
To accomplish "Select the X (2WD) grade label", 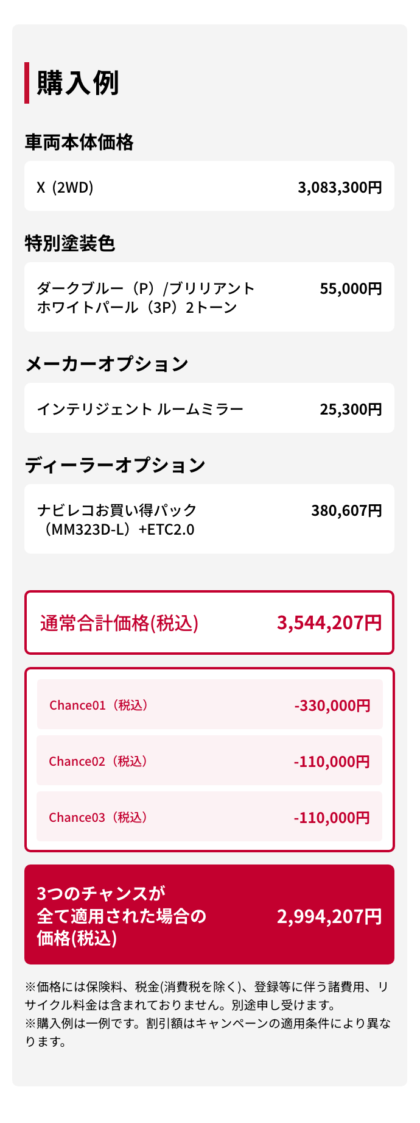I will 65,187.
